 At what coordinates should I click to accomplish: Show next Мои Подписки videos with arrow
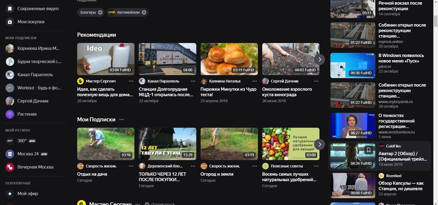click(320, 144)
